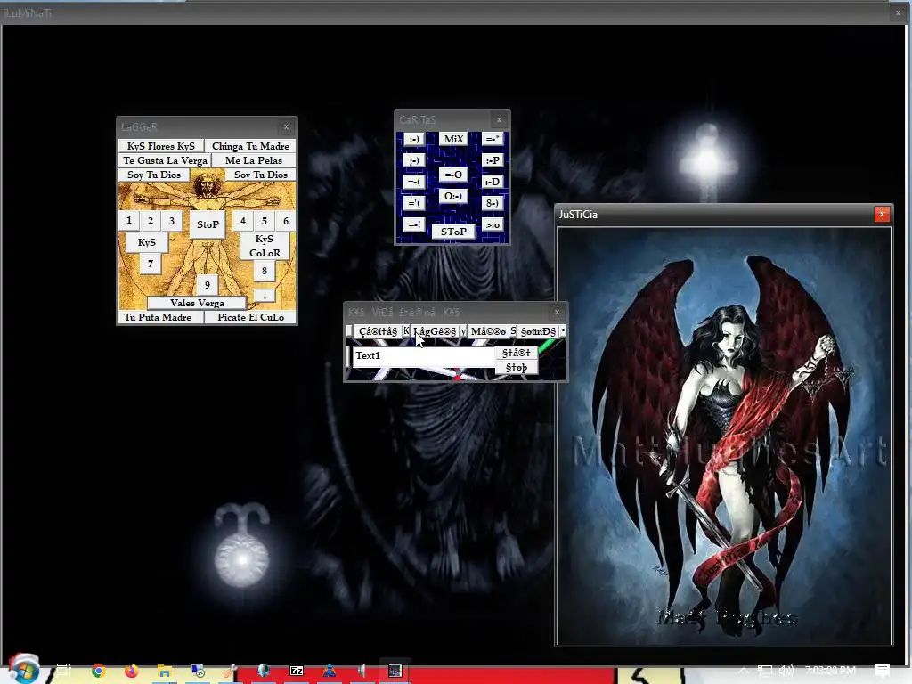Click the =-! emoticon button
Viewport: 912px width, 684px height.
(413, 224)
